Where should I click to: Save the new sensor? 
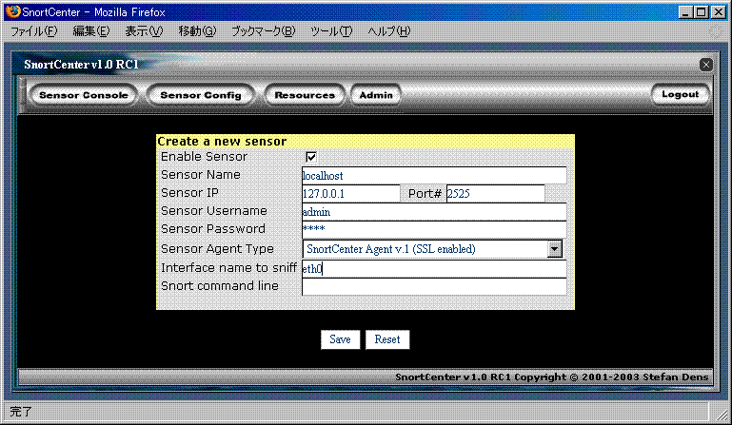click(x=340, y=339)
